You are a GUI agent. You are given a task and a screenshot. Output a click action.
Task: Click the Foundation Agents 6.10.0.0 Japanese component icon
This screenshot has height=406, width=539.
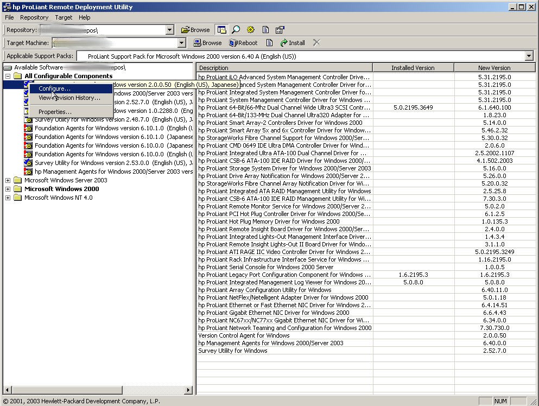pyautogui.click(x=28, y=145)
